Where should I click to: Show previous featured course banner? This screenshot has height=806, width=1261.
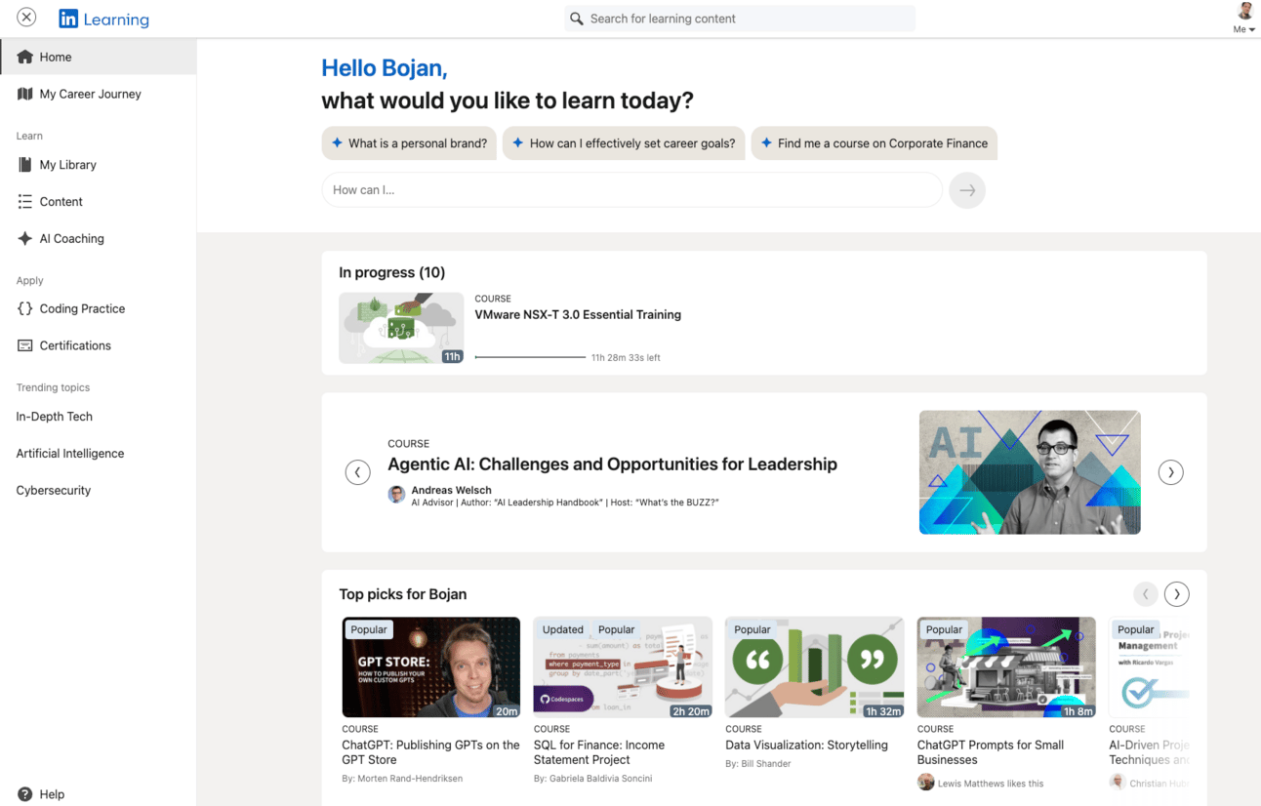358,472
